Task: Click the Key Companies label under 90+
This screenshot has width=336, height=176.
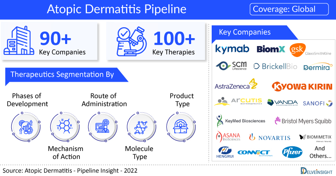Action: pos(62,52)
